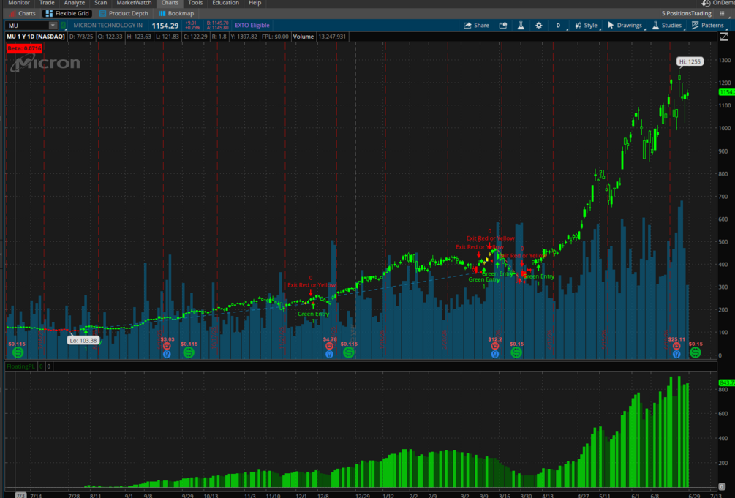Click the $0.15 dividend icon near 3/30
The image size is (735, 498).
[x=516, y=352]
